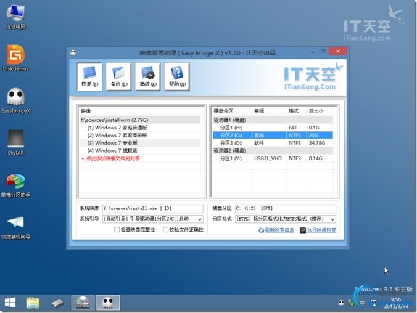Select [2] Windows 7 家庭高级版
The image size is (417, 313).
[140, 136]
